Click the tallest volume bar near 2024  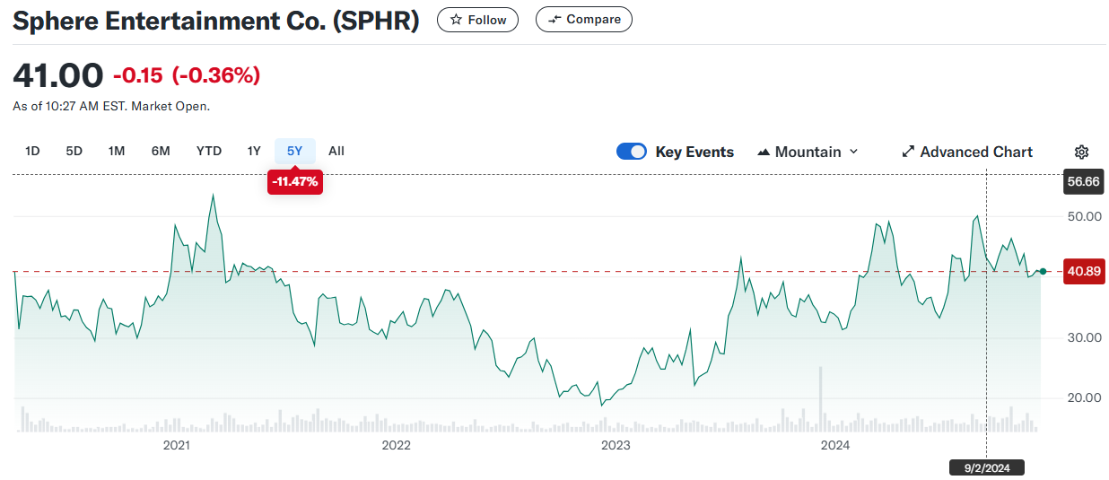point(820,399)
